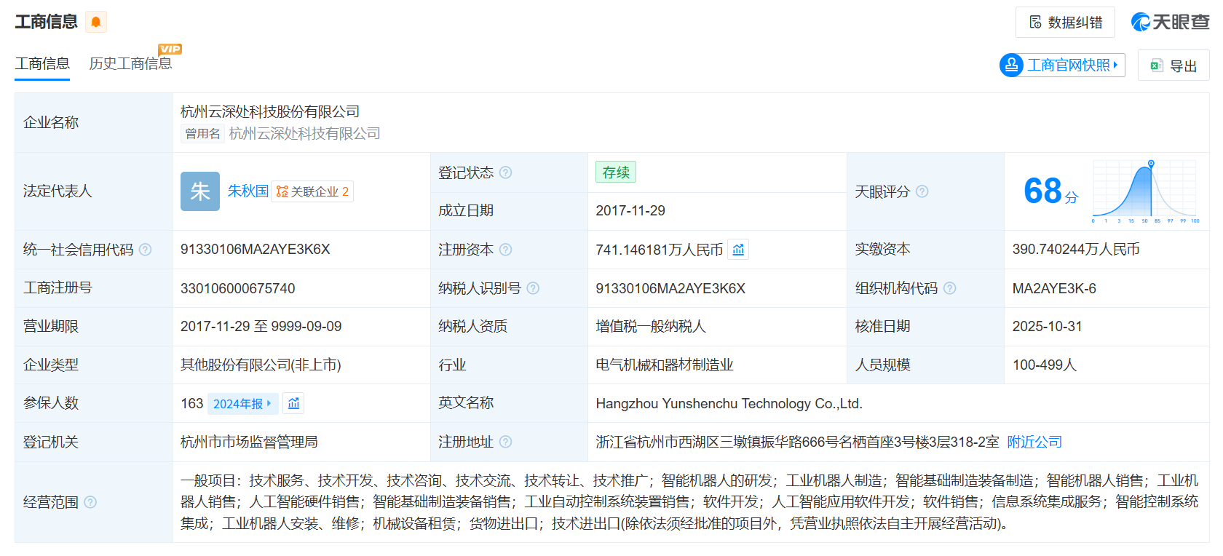
Task: Click the 数据纠错 button
Action: [x=1065, y=23]
